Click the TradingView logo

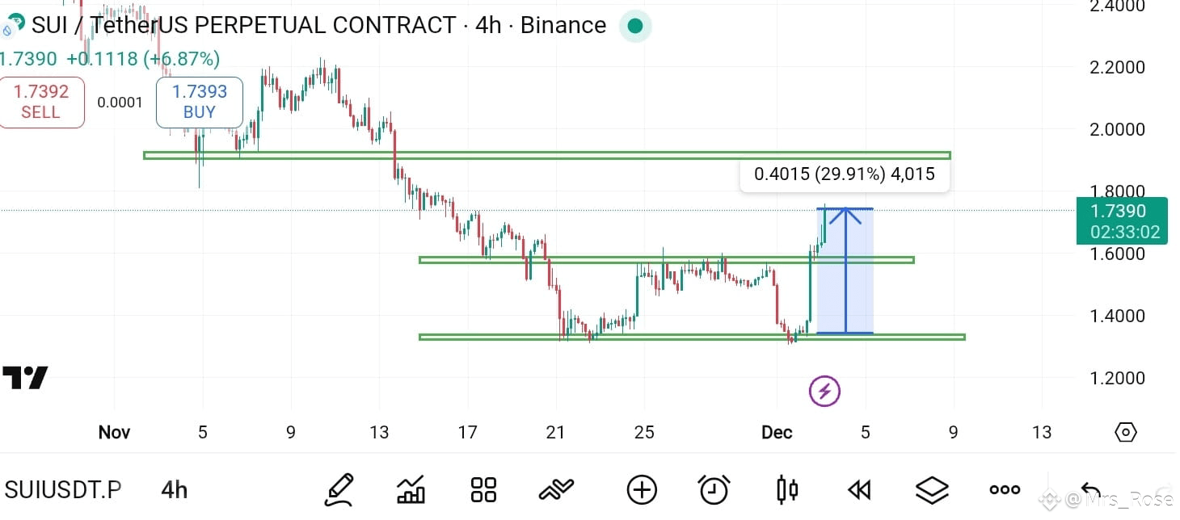(25, 377)
